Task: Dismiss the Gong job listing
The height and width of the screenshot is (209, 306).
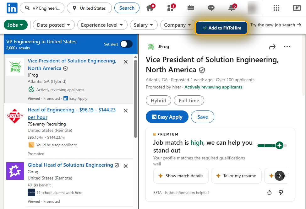Action: click(126, 166)
